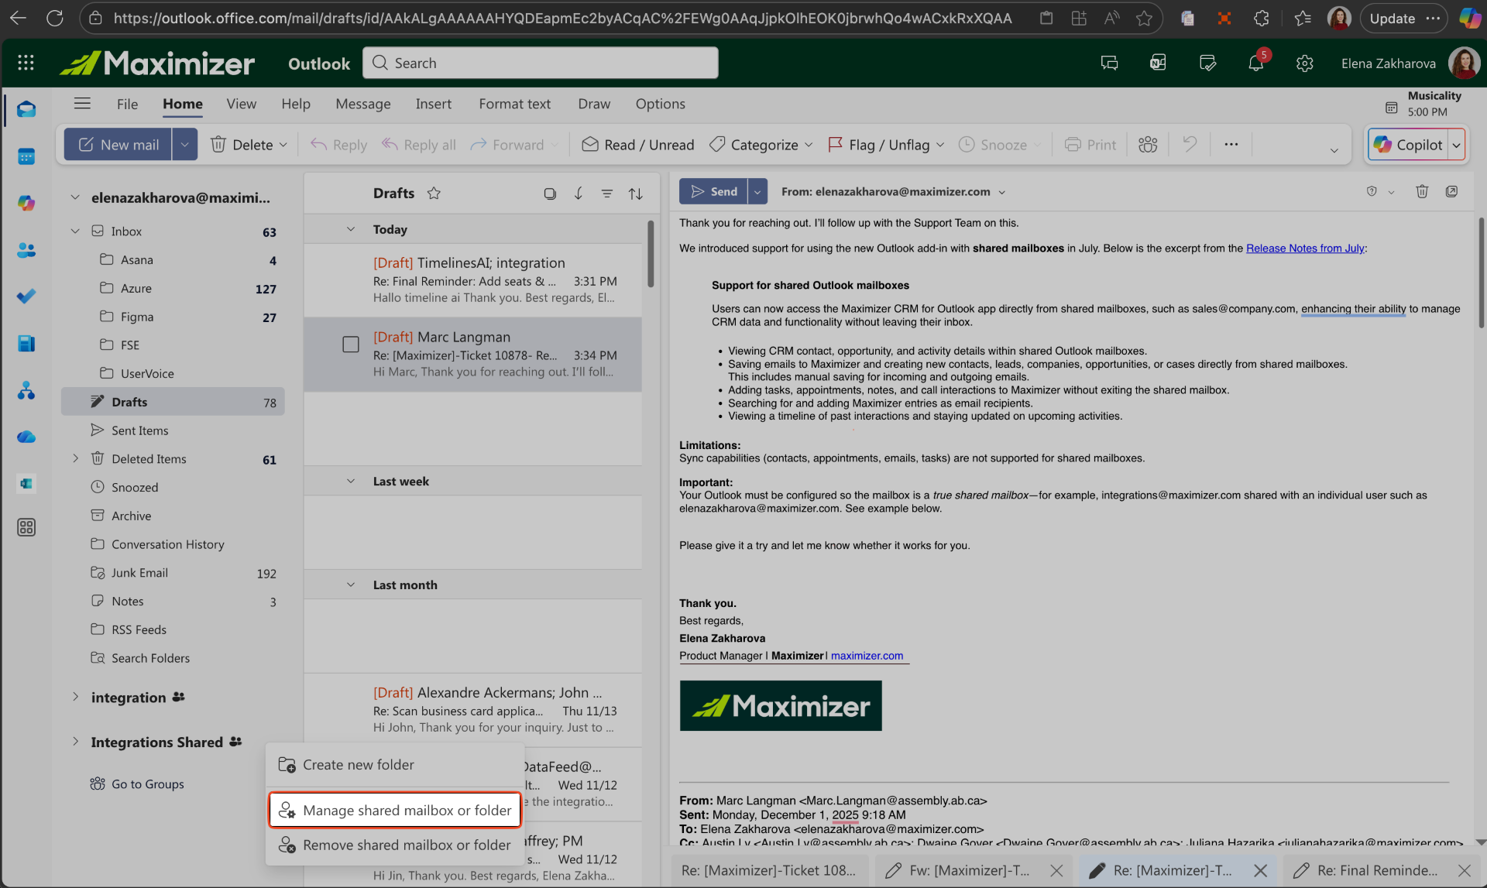Open Azure folder under Inbox
The image size is (1487, 888).
(x=136, y=288)
